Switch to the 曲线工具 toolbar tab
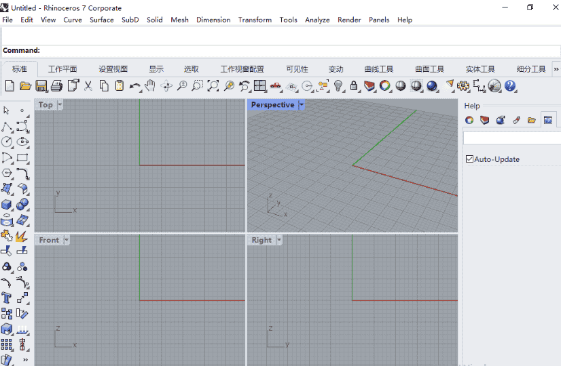The height and width of the screenshot is (366, 561). 379,69
